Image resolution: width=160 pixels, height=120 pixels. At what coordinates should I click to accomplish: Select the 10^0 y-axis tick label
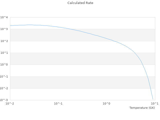[4, 65]
